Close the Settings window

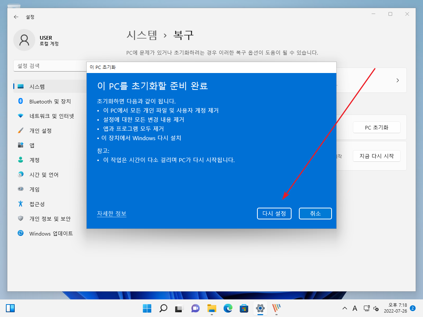407,14
